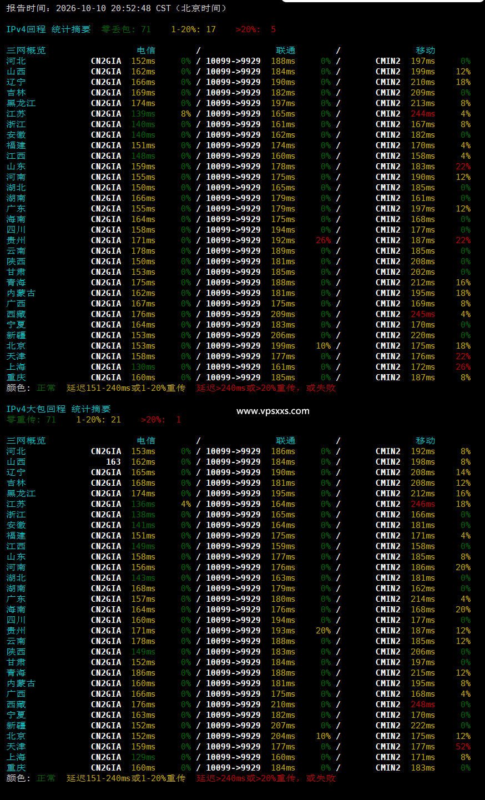Click the '1-20%: 17' summary count
The height and width of the screenshot is (800, 485).
[193, 29]
